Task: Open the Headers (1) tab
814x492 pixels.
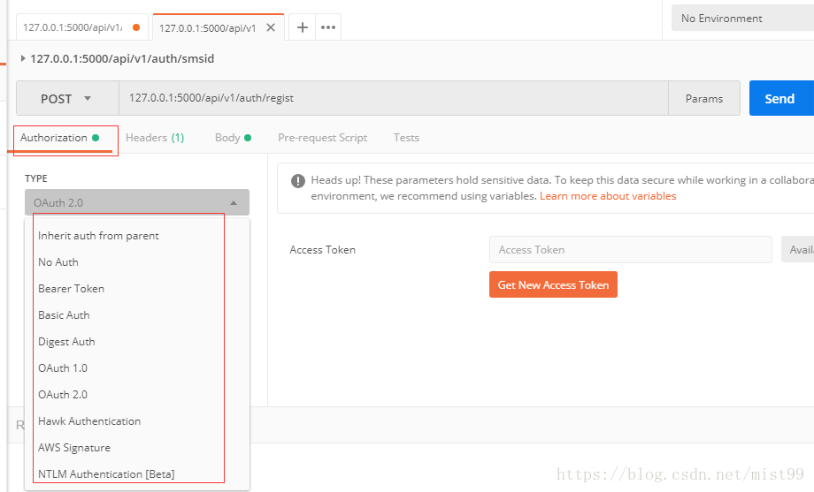Action: point(155,138)
